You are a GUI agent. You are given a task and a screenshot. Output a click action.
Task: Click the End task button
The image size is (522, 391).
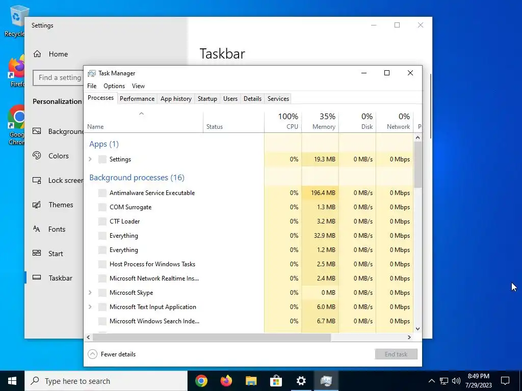point(396,354)
